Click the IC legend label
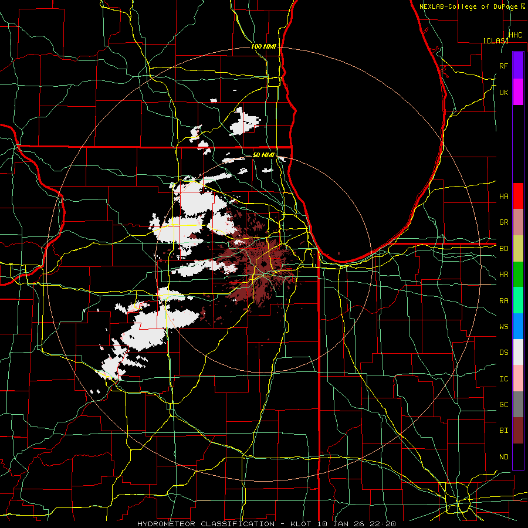The width and height of the screenshot is (528, 528). 504,379
